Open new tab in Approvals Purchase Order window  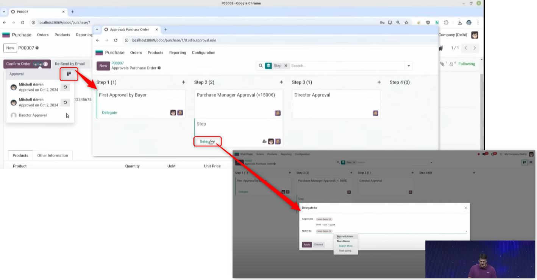tap(165, 29)
